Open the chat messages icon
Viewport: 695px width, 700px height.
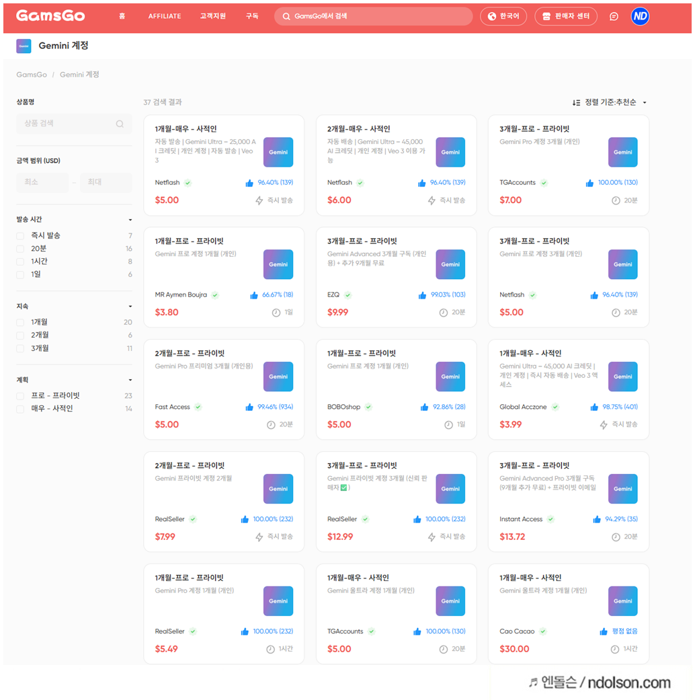point(614,16)
